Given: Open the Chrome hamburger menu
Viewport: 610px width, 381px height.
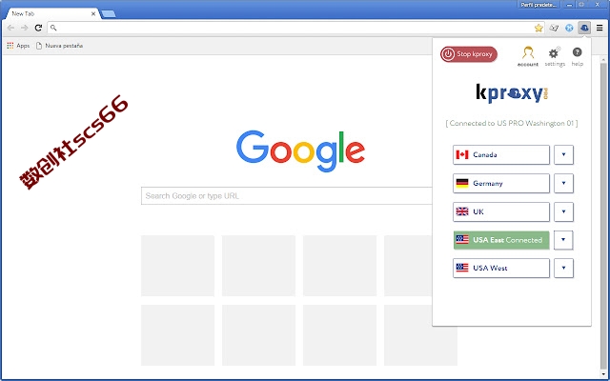Looking at the screenshot, I should (600, 28).
